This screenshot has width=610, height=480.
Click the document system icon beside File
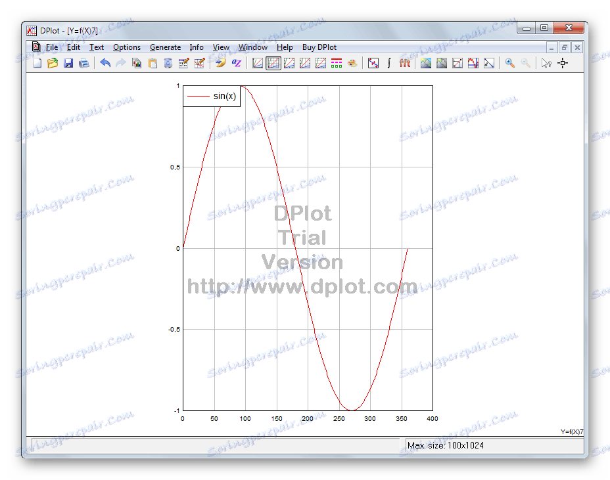pos(36,47)
